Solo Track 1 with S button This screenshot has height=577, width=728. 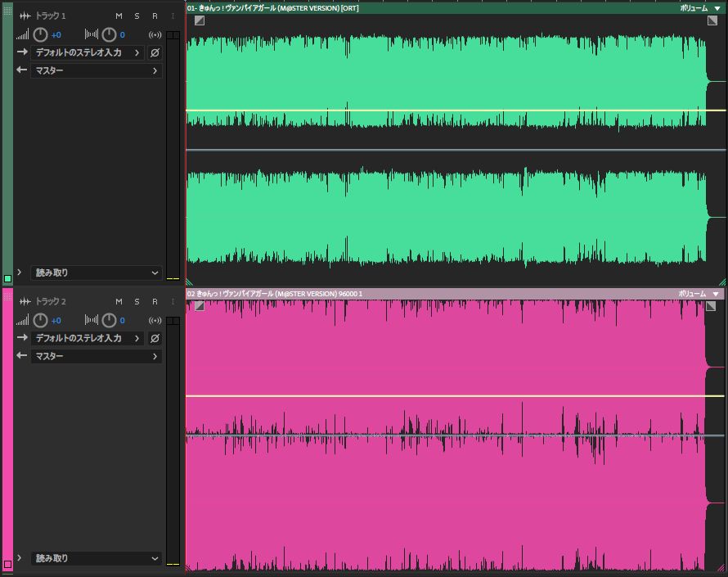(137, 16)
